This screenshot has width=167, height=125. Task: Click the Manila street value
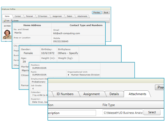[18, 33]
